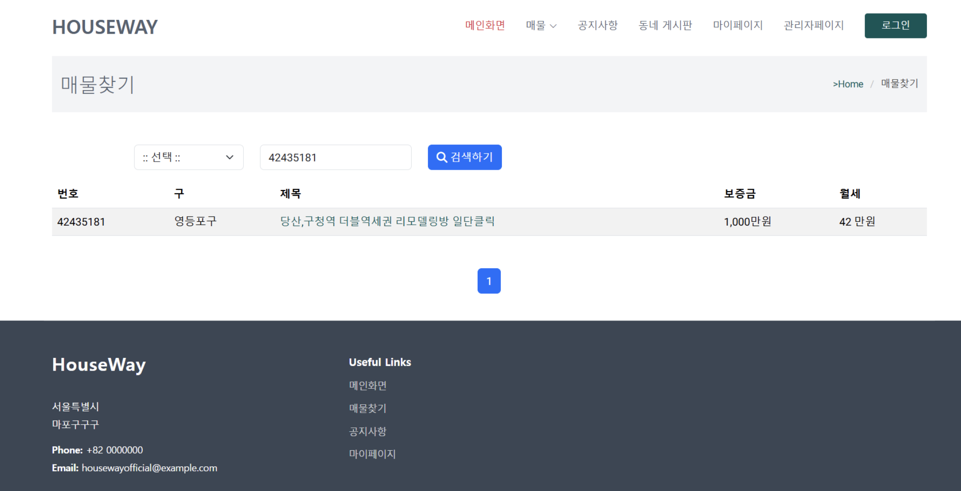Go to 관리자페이지
This screenshot has width=961, height=491.
pos(813,26)
